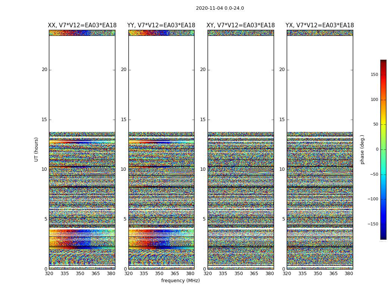The image size is (392, 299).
Task: Click the XX spectrogram plot area
Action: (x=82, y=149)
